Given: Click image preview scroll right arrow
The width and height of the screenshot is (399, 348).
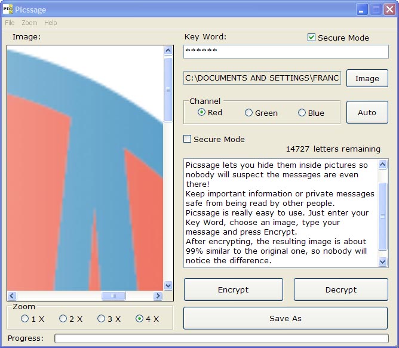Looking at the screenshot, I should [158, 295].
